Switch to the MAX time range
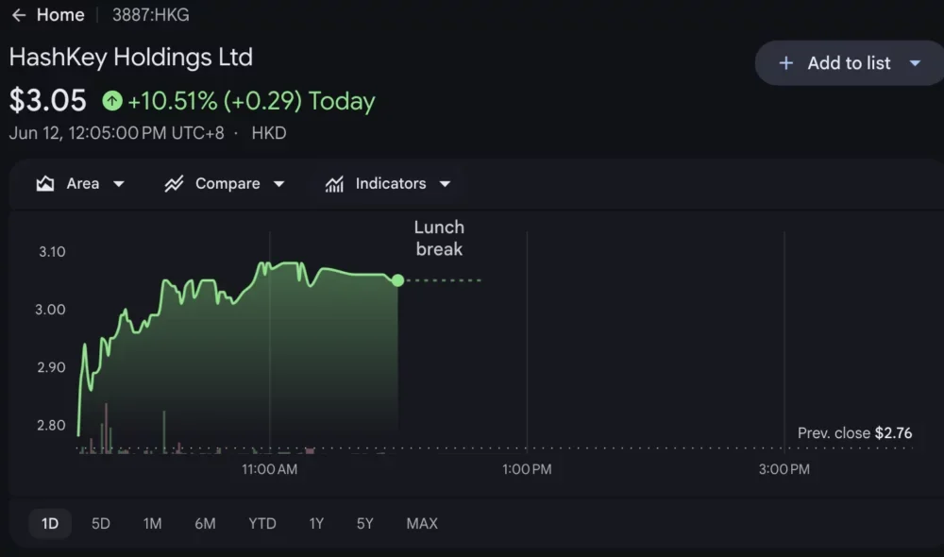The width and height of the screenshot is (944, 557). point(422,523)
